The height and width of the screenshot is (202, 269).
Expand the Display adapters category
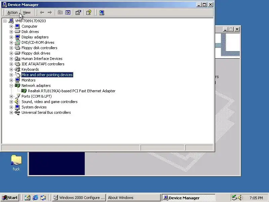tap(11, 37)
